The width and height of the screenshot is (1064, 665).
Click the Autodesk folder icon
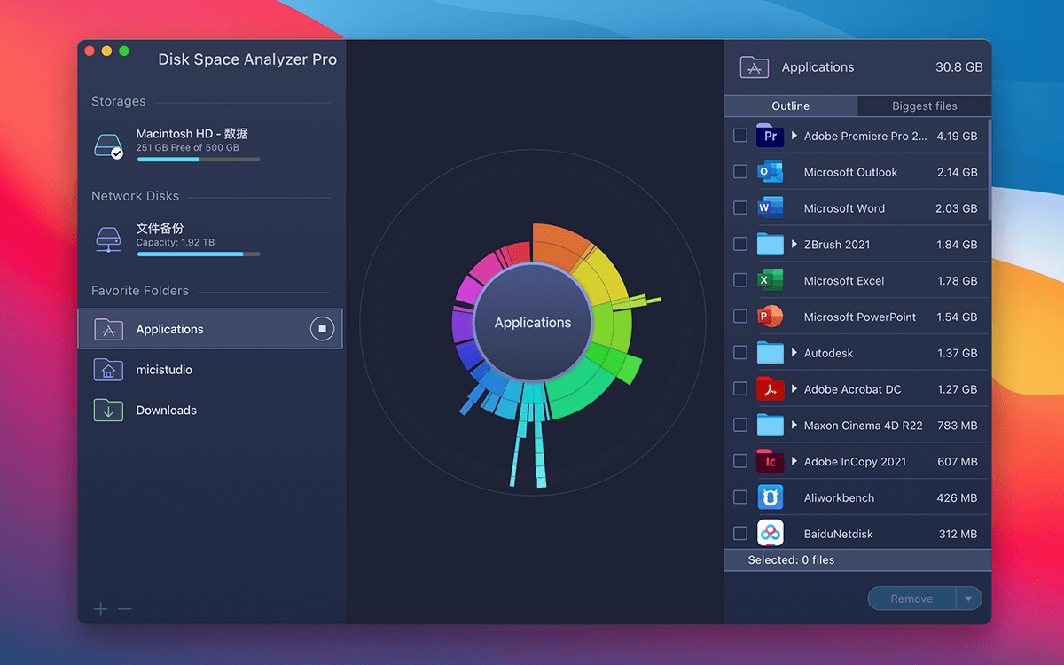pos(770,353)
